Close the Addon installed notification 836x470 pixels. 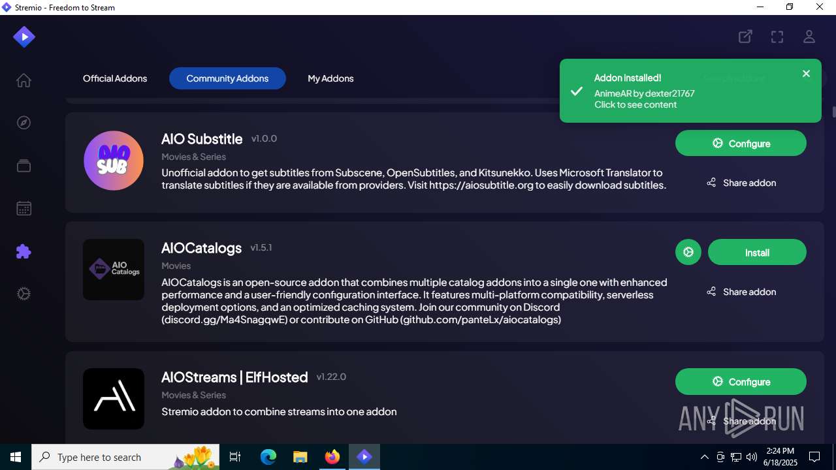pos(806,74)
